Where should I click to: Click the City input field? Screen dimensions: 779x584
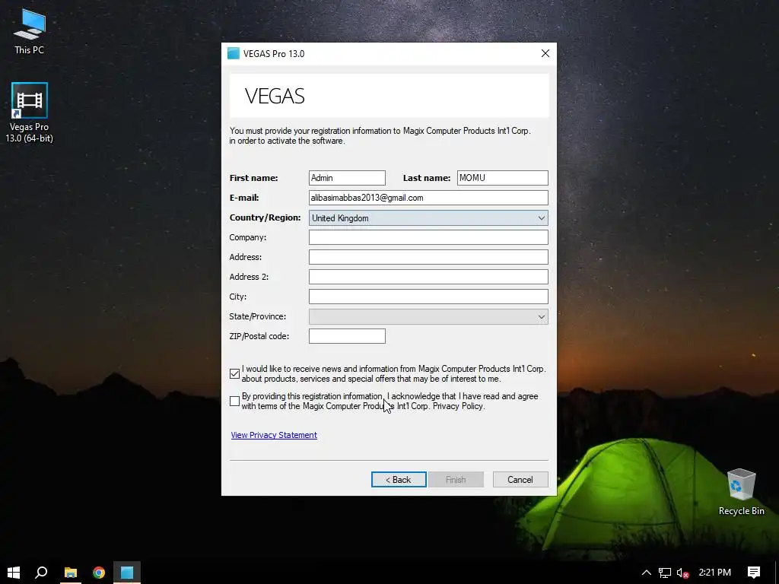pos(428,297)
